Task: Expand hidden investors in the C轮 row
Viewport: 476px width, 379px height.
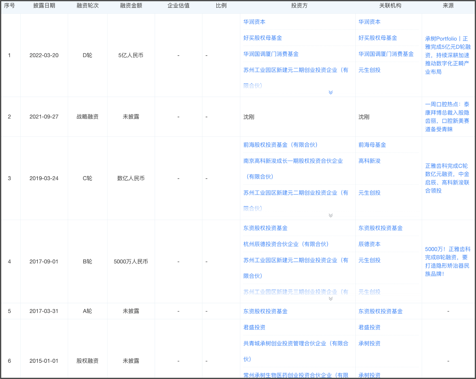Action: pyautogui.click(x=331, y=215)
